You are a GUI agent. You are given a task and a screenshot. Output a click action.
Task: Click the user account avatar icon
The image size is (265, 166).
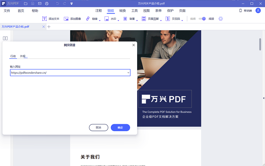point(258,11)
